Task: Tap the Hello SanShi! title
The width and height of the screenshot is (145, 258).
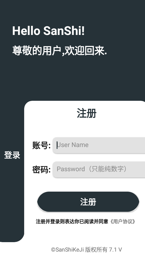Action: pos(48,31)
